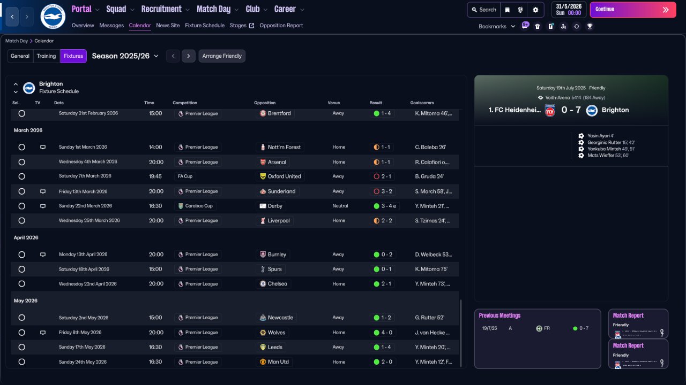Viewport: 686px width, 385px height.
Task: Go back using the left navigation arrow
Action: (x=12, y=17)
